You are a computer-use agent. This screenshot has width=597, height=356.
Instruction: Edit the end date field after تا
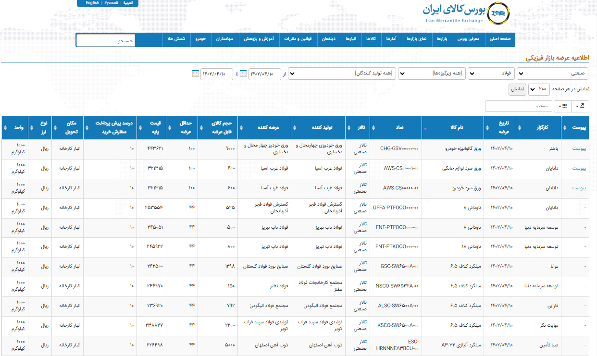217,74
